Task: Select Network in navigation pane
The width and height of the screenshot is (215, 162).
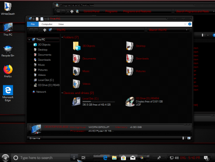Action: 41,92
